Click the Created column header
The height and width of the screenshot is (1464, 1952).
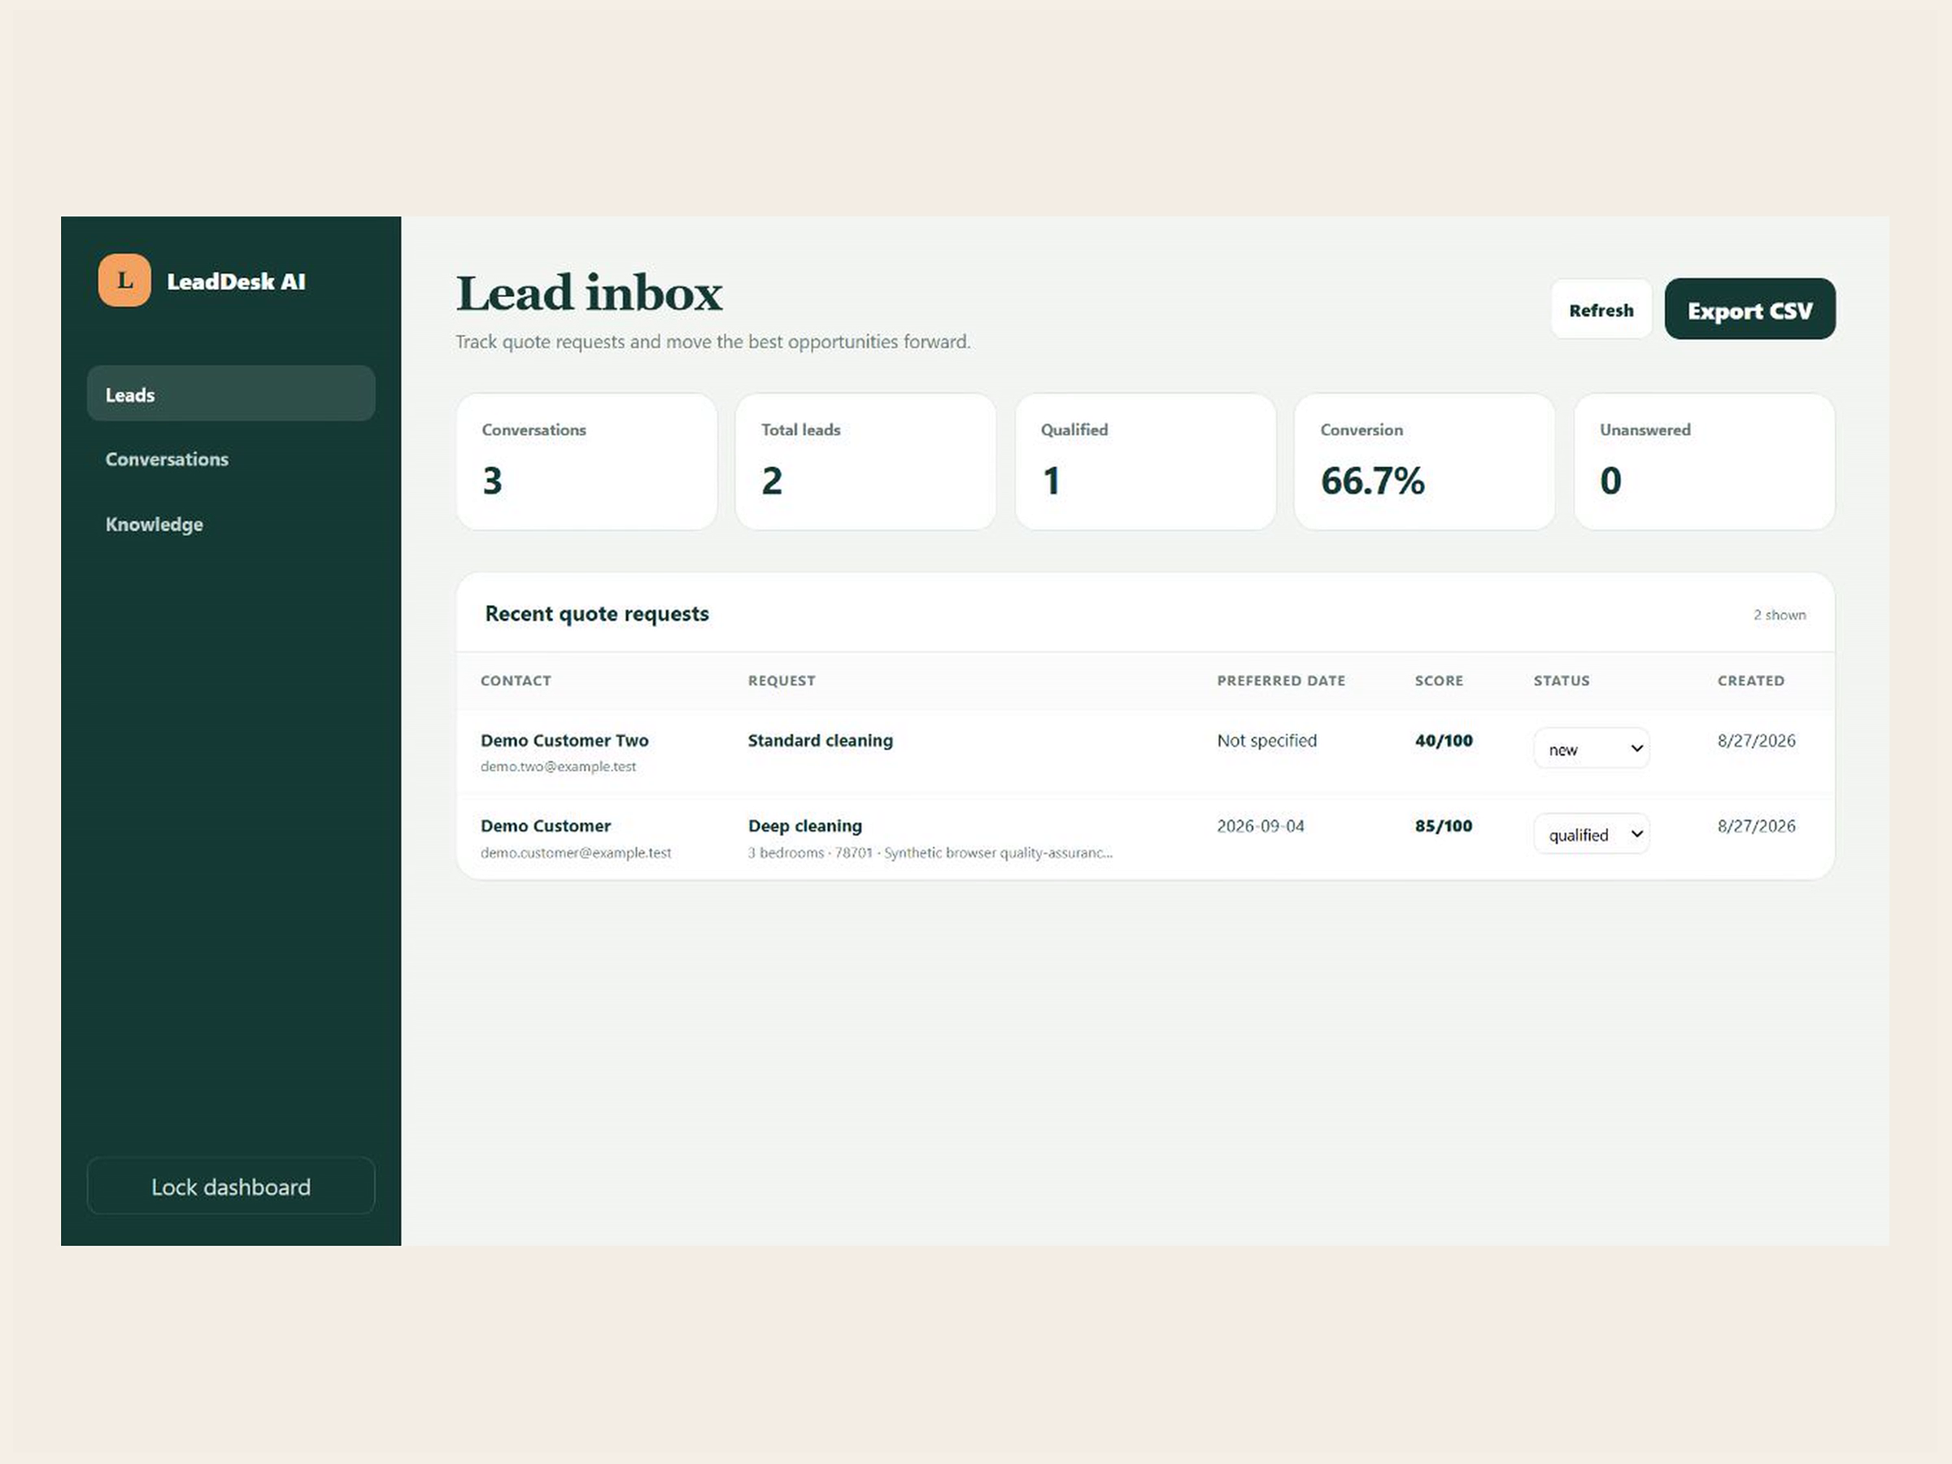point(1751,681)
